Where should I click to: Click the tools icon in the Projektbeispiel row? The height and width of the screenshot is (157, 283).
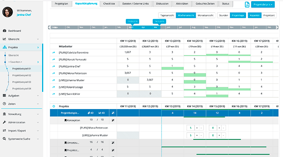(x=113, y=113)
